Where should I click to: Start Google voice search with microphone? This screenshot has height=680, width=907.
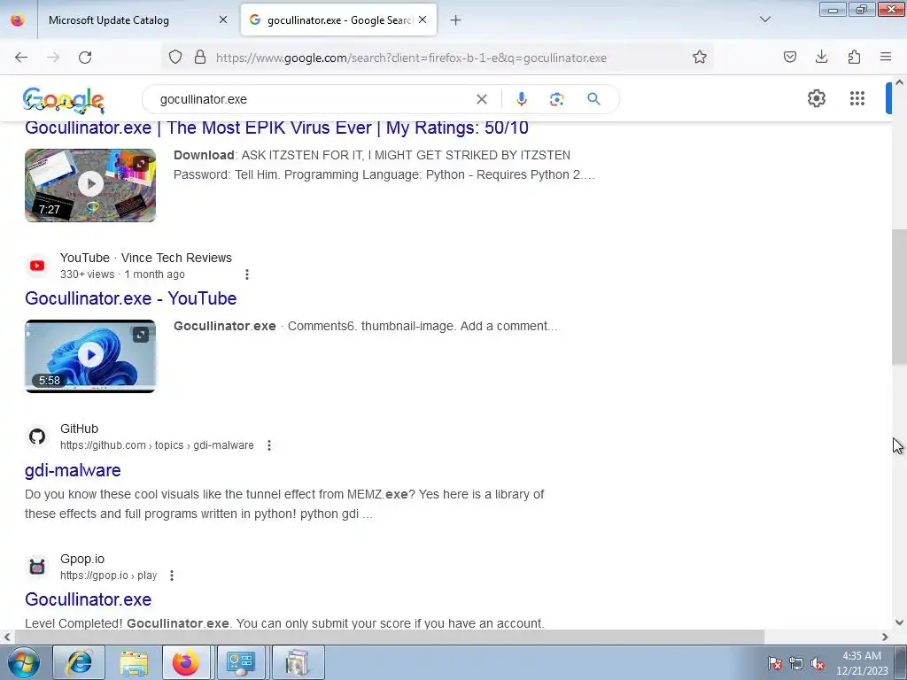click(x=521, y=99)
